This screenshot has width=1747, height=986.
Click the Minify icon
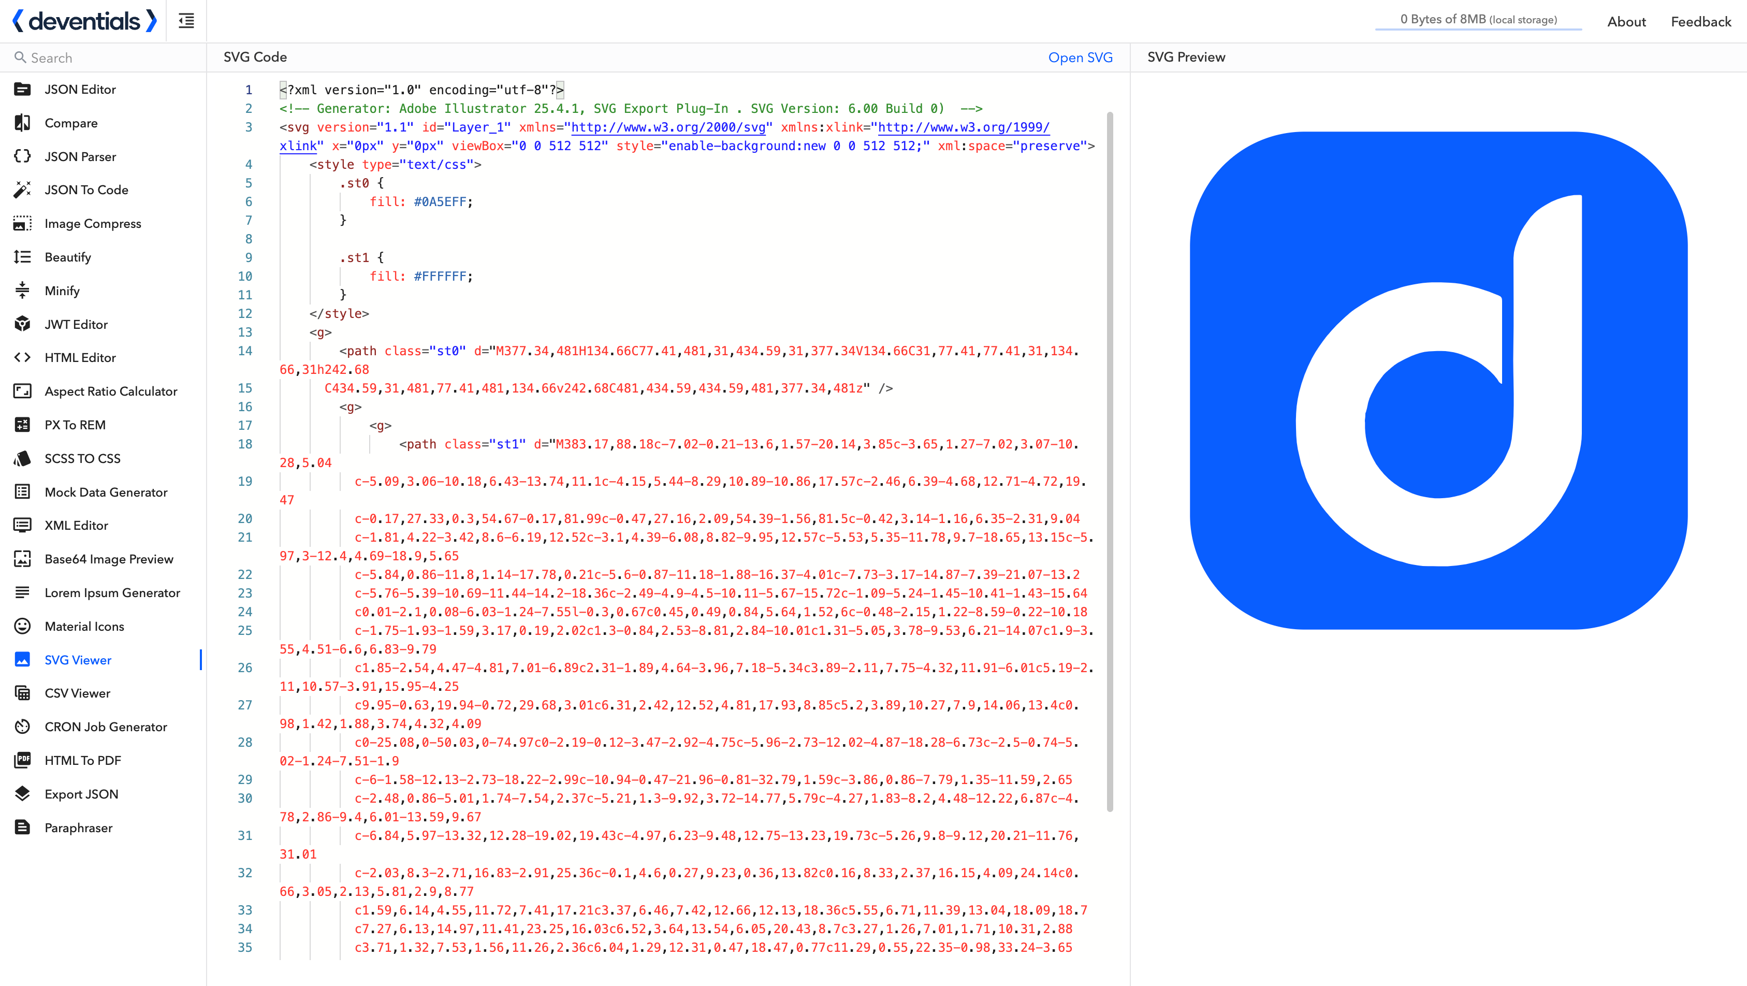(22, 290)
